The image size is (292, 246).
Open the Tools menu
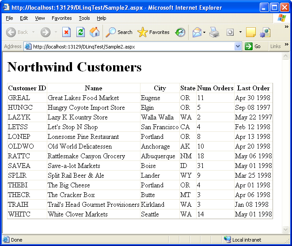[84, 18]
